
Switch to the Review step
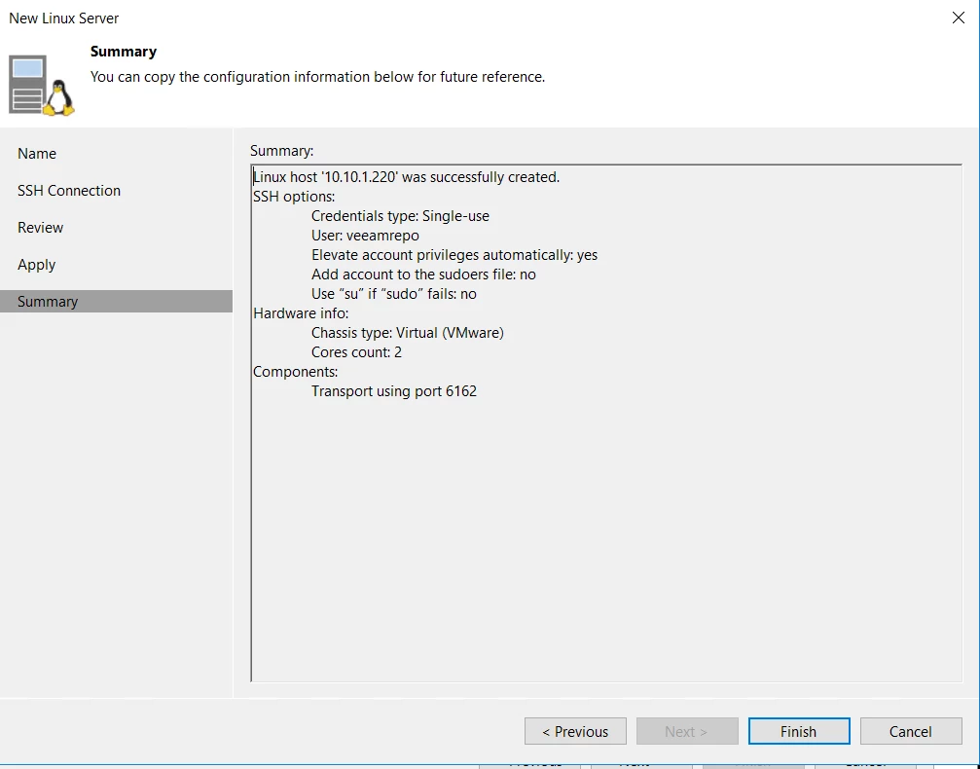point(40,227)
